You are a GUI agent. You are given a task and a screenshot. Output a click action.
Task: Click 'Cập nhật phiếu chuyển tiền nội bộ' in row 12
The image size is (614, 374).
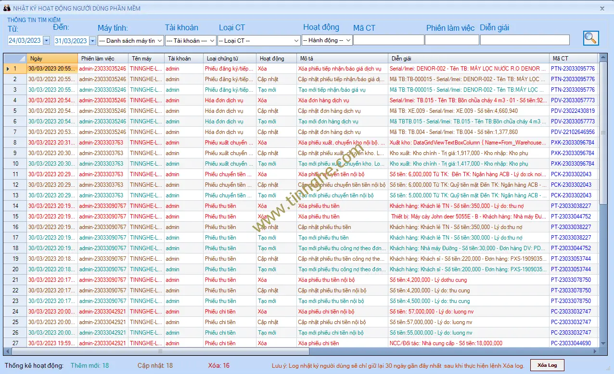[x=342, y=185]
